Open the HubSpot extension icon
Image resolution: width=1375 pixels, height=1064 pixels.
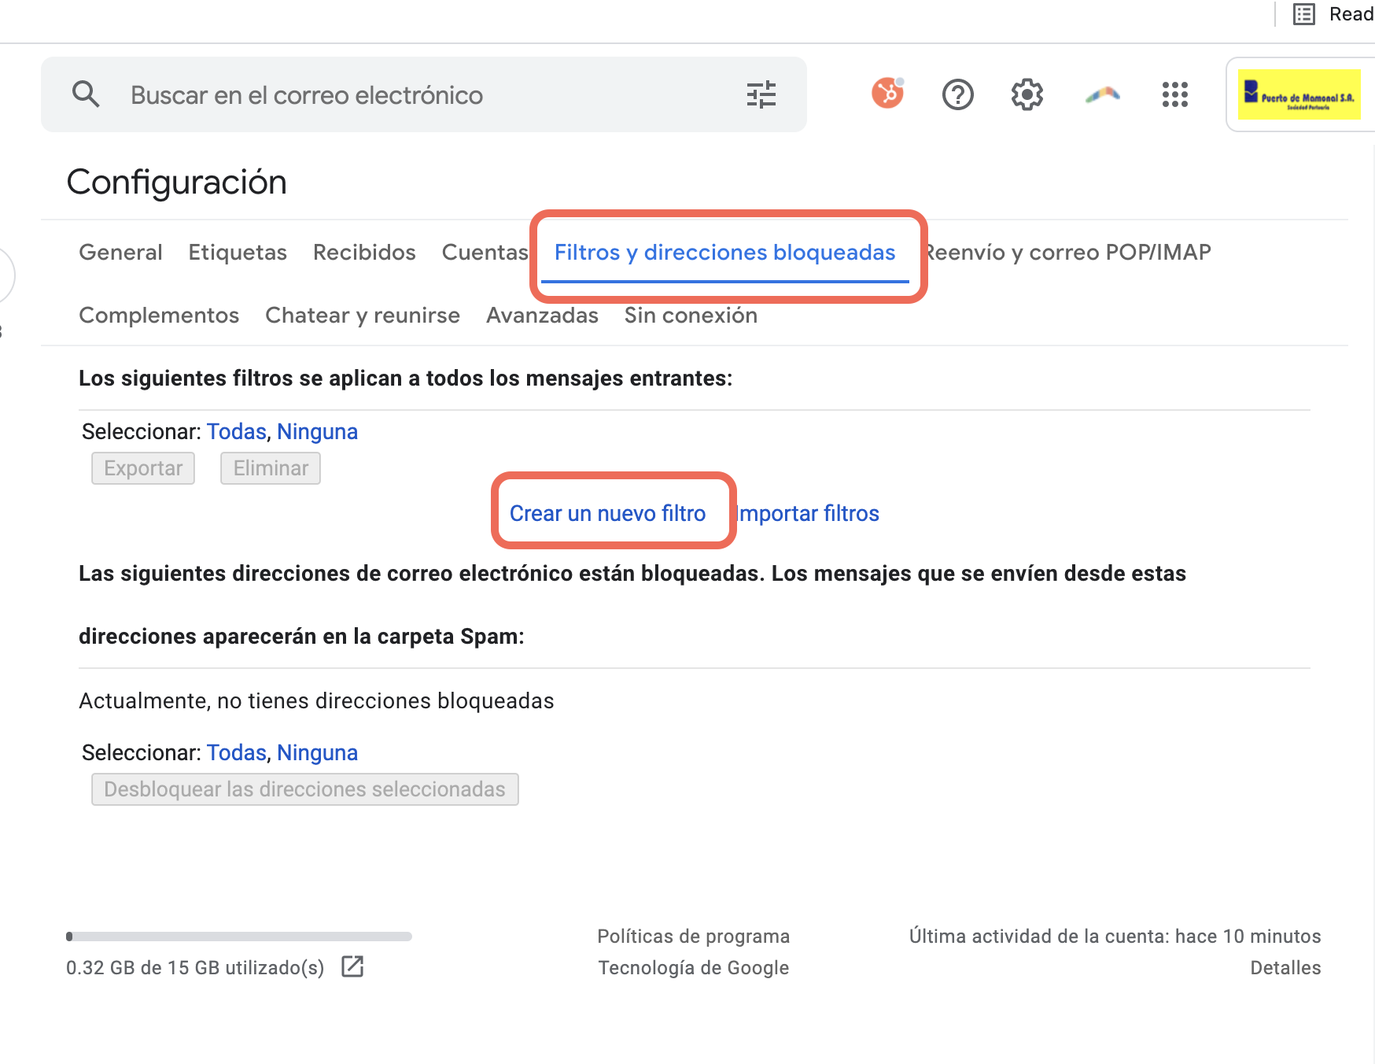click(887, 94)
